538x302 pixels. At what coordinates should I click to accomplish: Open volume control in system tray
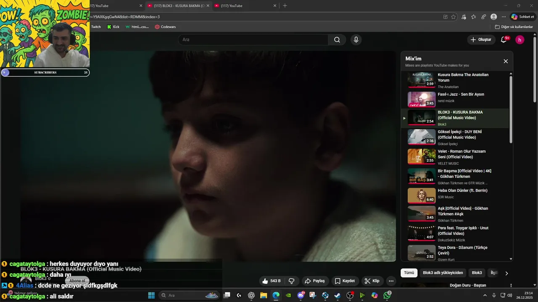tap(509, 295)
